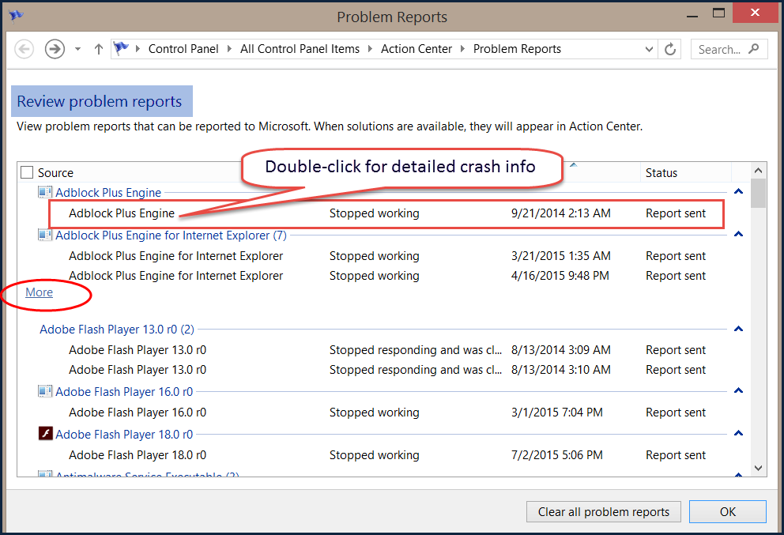Click the vertical scrollbar thumb
784x535 pixels.
point(759,193)
